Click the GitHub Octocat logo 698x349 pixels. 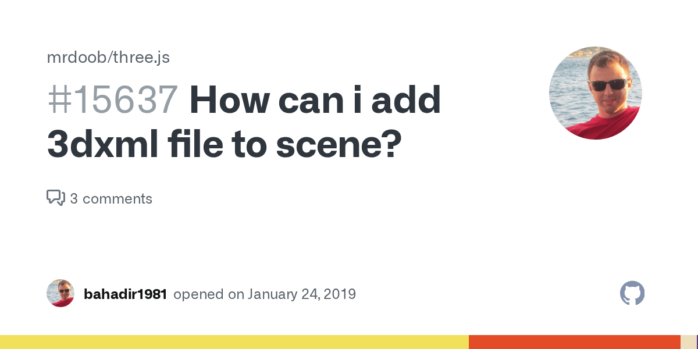tap(632, 294)
